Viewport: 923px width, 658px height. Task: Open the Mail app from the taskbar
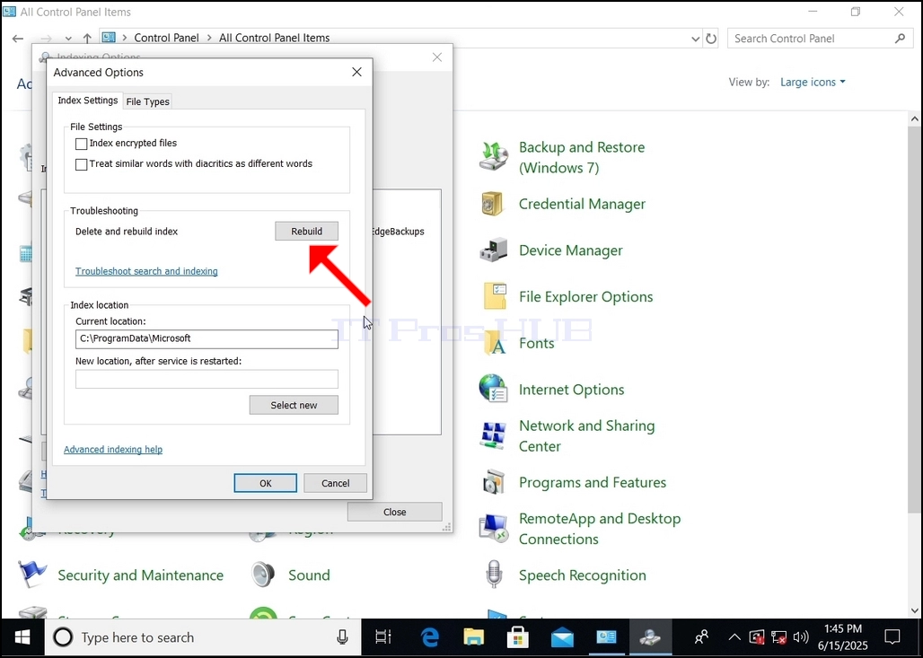pyautogui.click(x=562, y=637)
